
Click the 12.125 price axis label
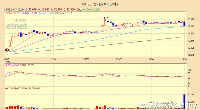point(191,48)
